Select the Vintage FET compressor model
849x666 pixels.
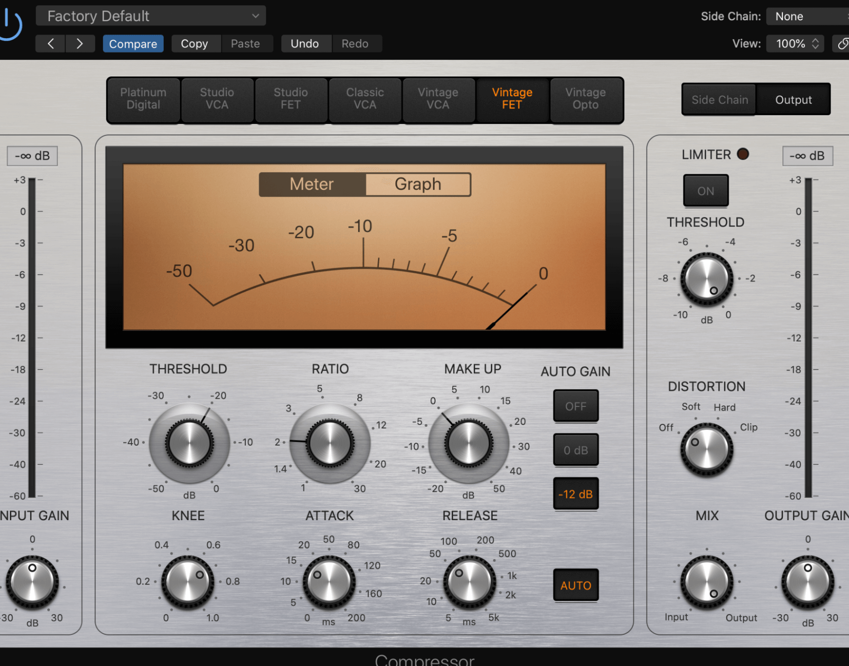[x=512, y=99]
